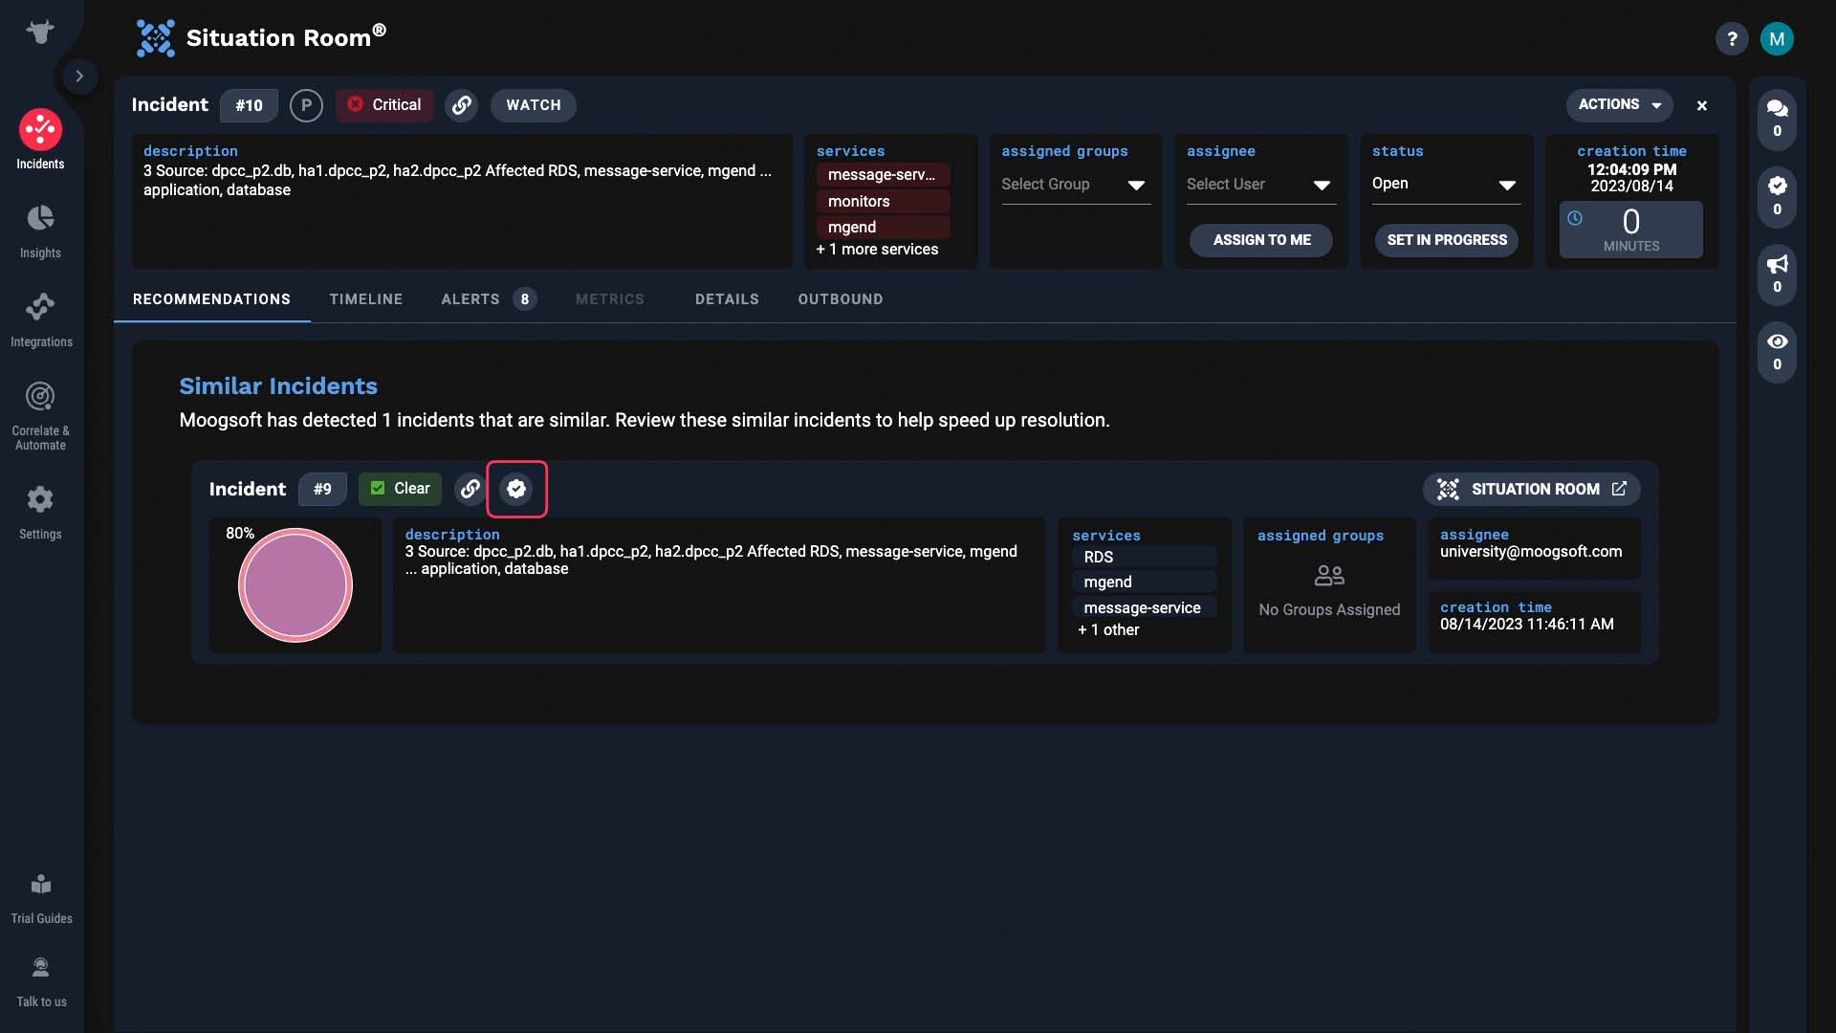Click the 80% similarity circle indicator

[x=295, y=585]
